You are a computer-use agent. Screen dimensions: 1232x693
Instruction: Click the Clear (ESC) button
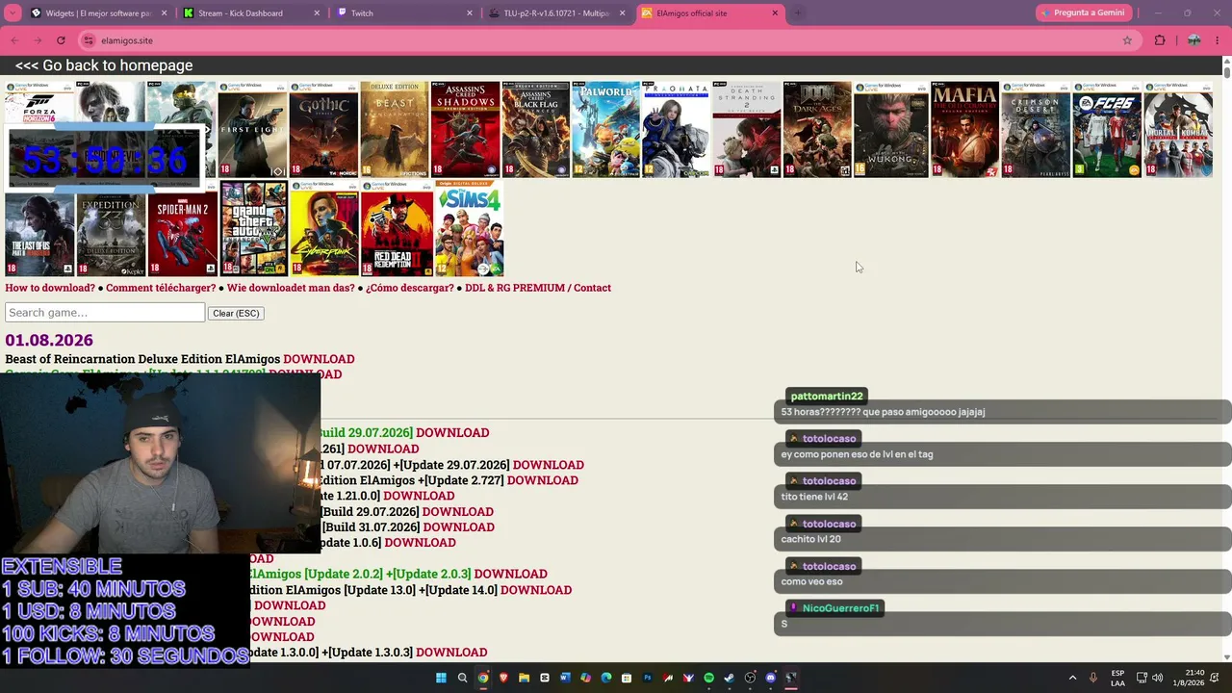pyautogui.click(x=236, y=313)
